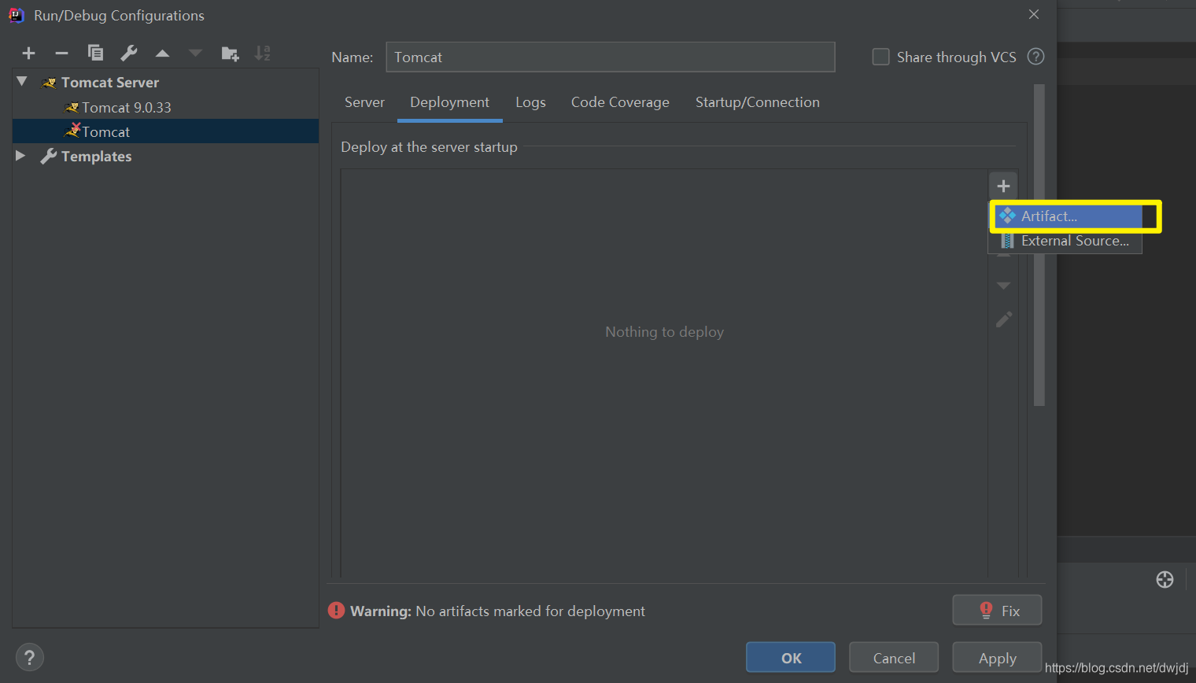Viewport: 1196px width, 683px height.
Task: Select the Tomcat configuration with error mark
Action: 165,131
